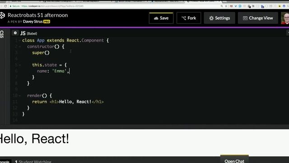289x163 pixels.
Task: Click 'React.Component' in line one
Action: [85, 40]
